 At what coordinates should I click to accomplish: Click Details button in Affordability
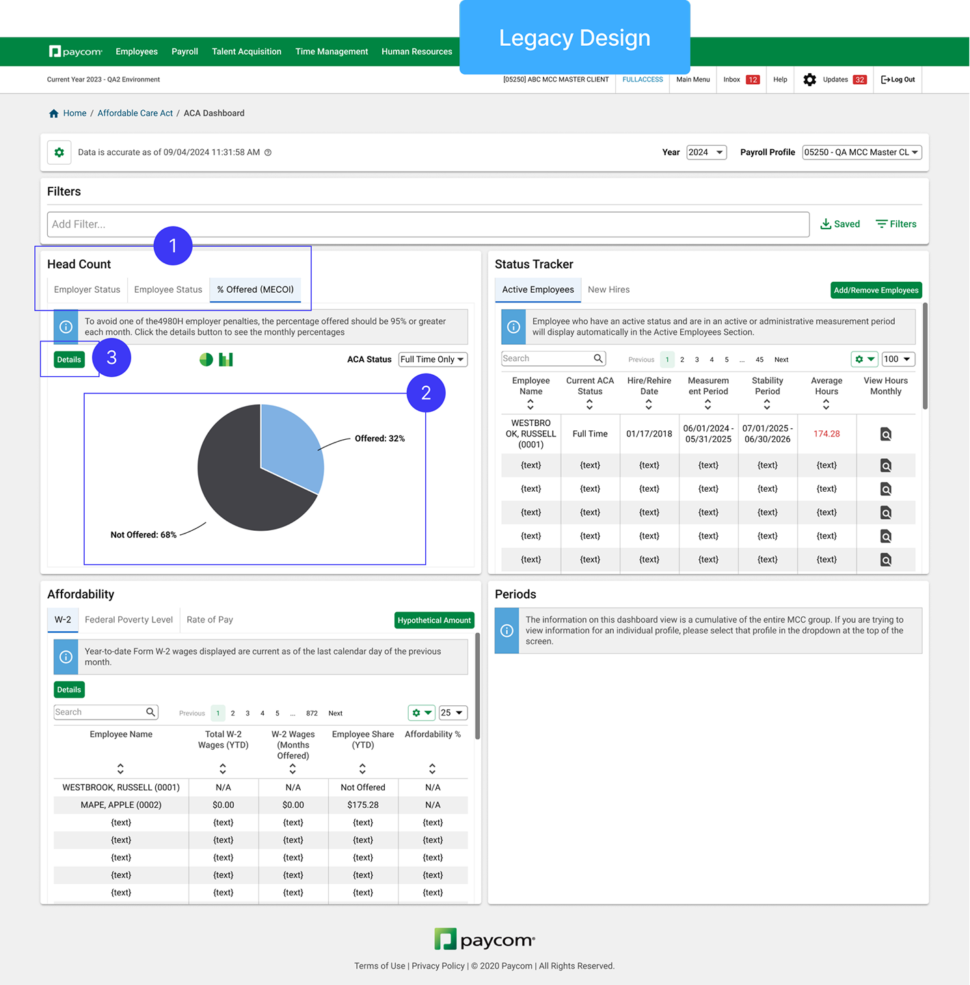coord(69,689)
